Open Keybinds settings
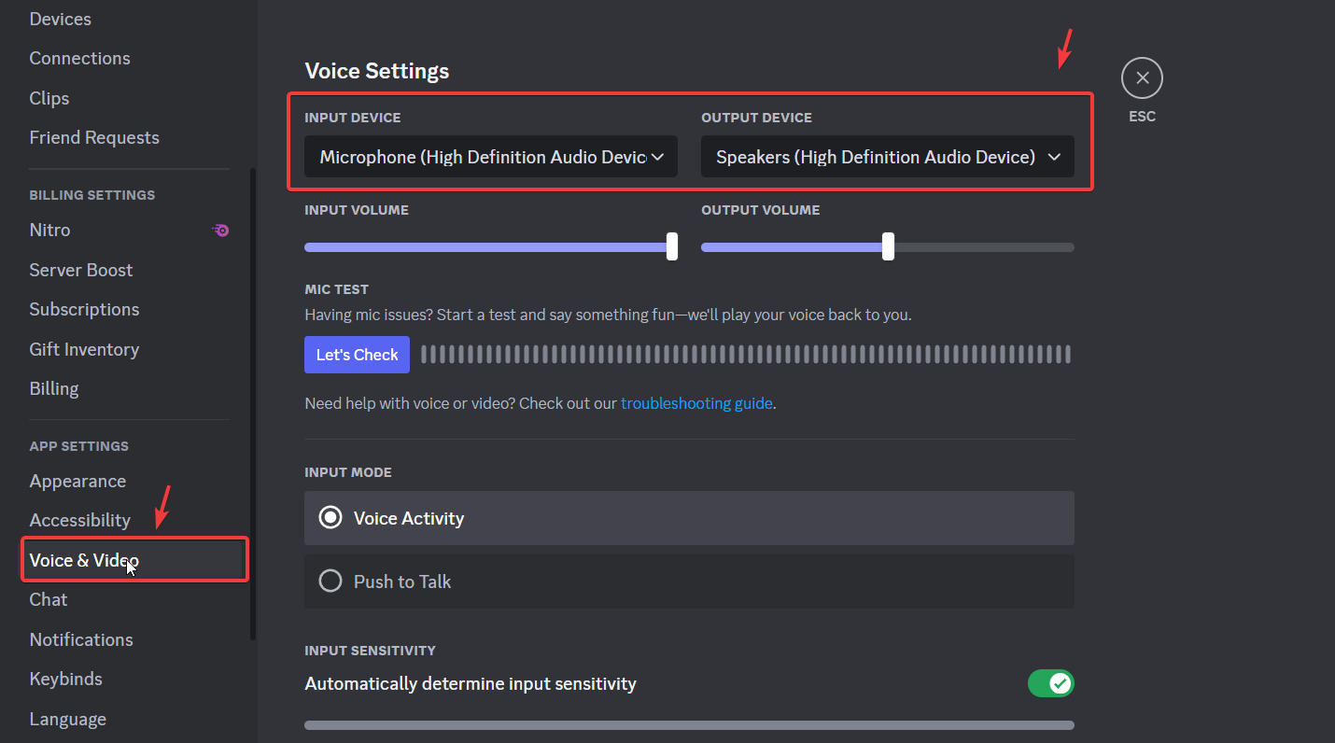Screen dimensions: 1335x743 click(65, 679)
